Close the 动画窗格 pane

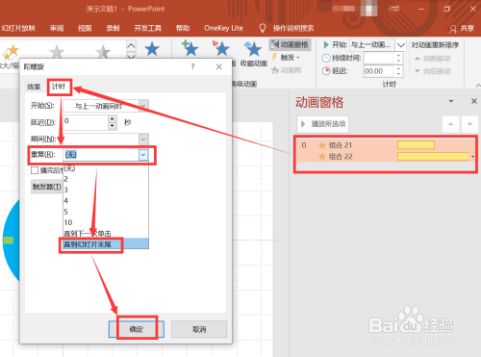[474, 101]
